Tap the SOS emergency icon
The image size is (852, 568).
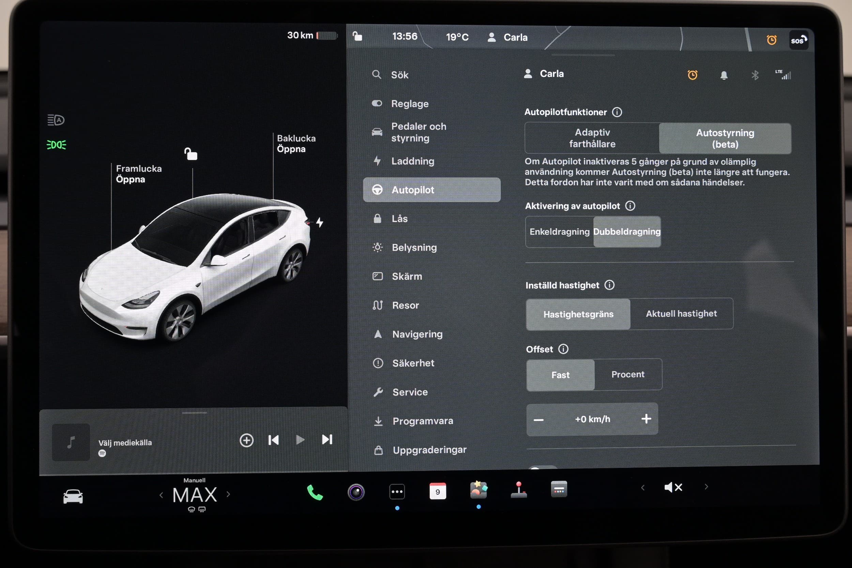pos(798,40)
